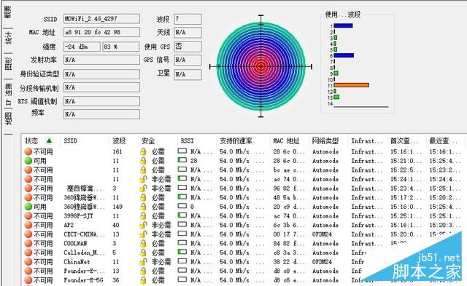The width and height of the screenshot is (467, 286).
Task: Click the green bar for channel 9
Action: point(336,73)
